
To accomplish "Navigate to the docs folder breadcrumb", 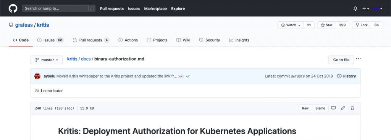I will pos(86,59).
